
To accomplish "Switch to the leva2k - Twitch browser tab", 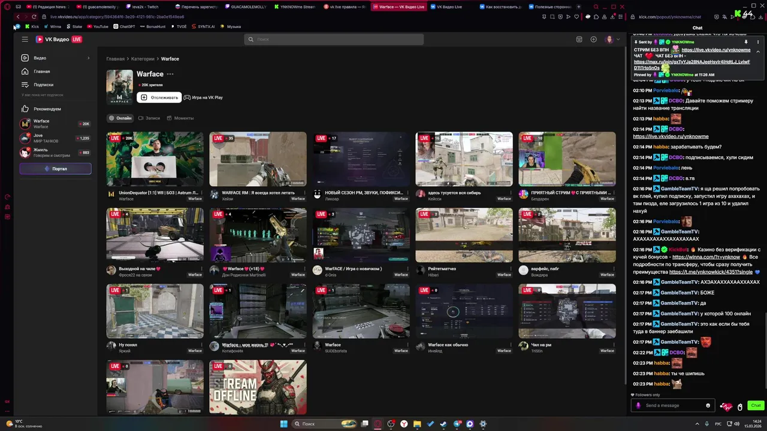I will click(142, 7).
